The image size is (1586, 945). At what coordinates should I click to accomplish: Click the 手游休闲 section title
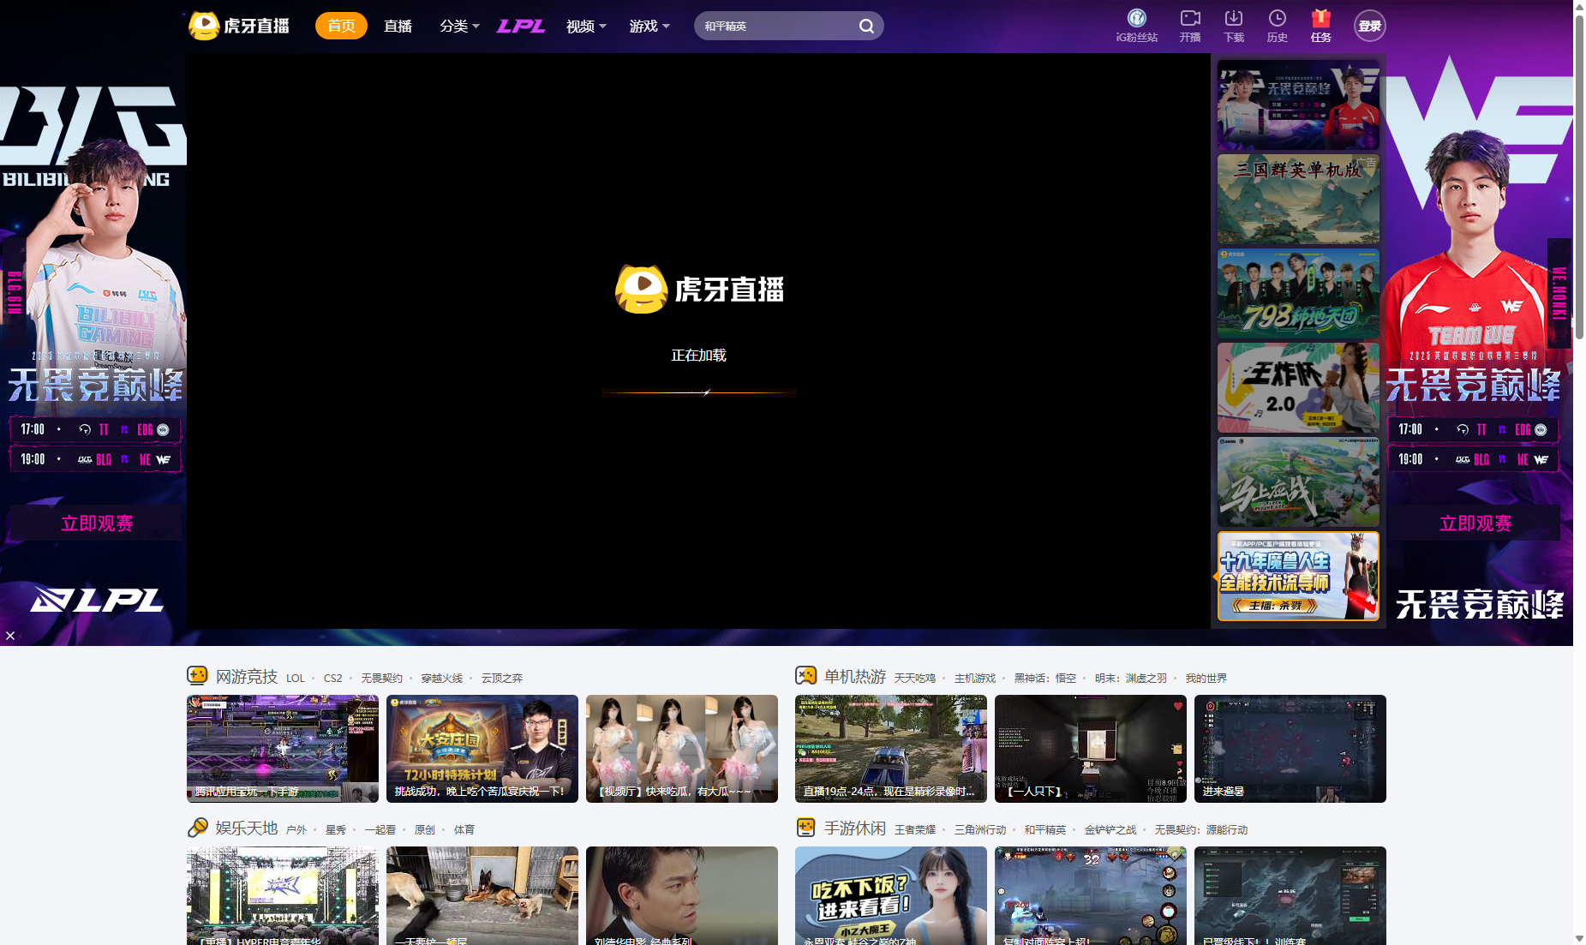pos(855,828)
